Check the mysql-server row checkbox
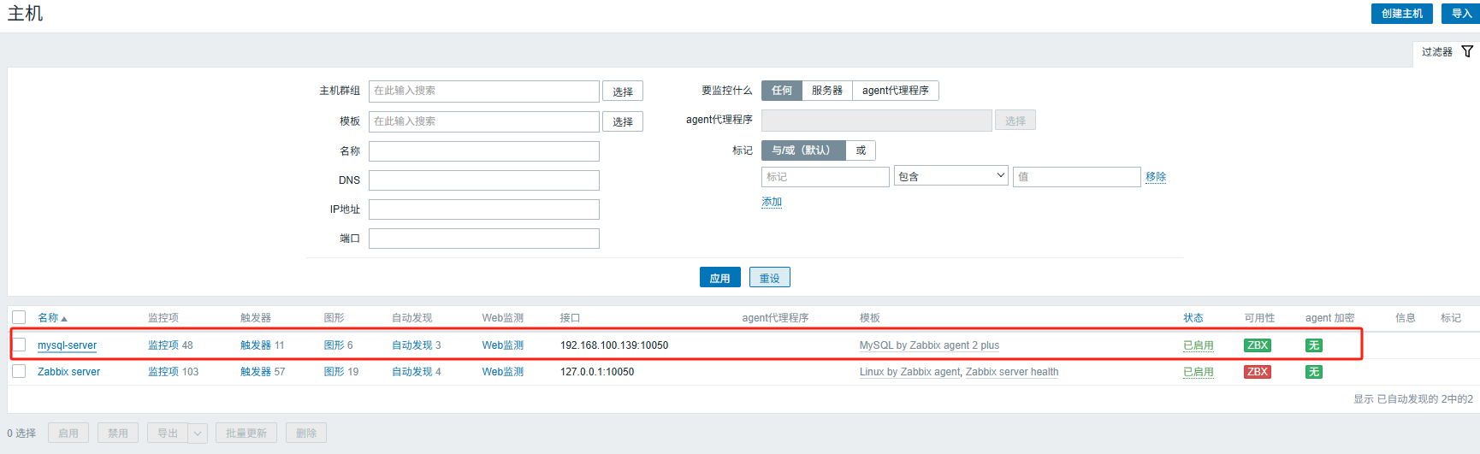 [19, 345]
